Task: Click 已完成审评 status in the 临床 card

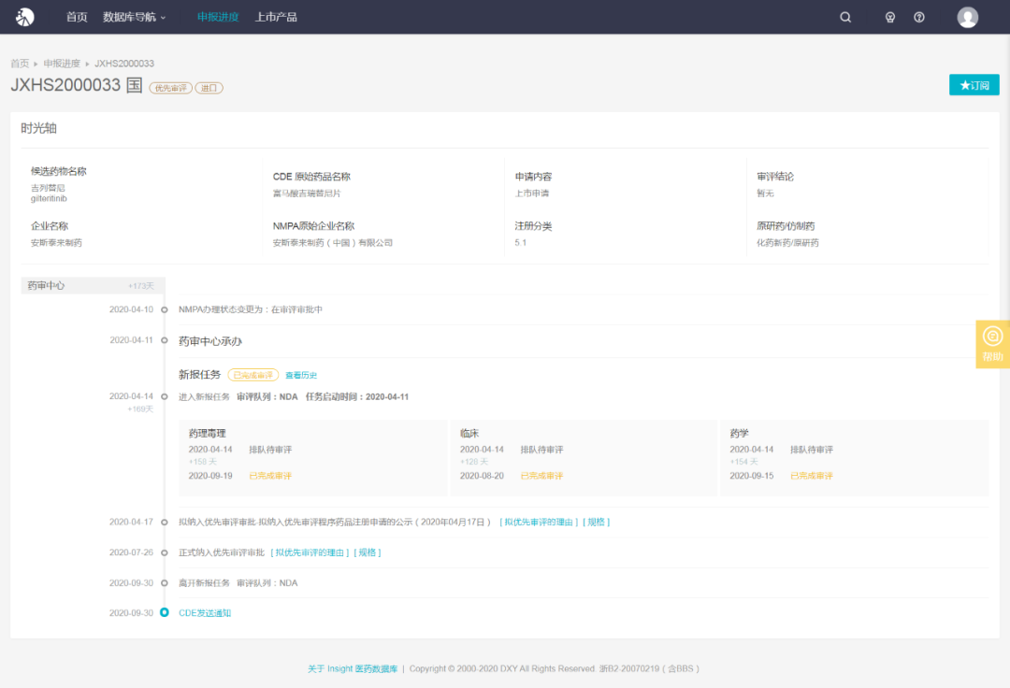Action: (541, 476)
